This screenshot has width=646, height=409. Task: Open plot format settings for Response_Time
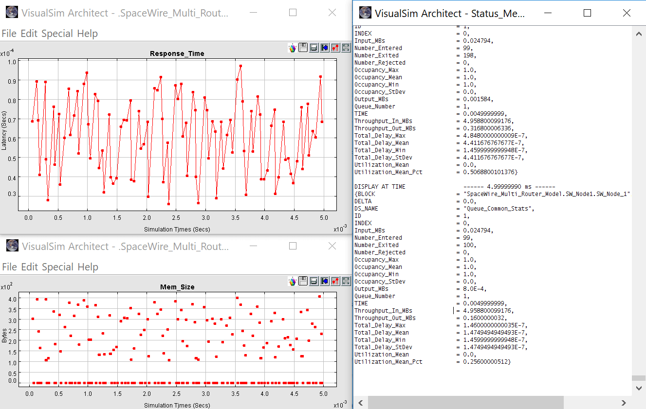point(335,48)
